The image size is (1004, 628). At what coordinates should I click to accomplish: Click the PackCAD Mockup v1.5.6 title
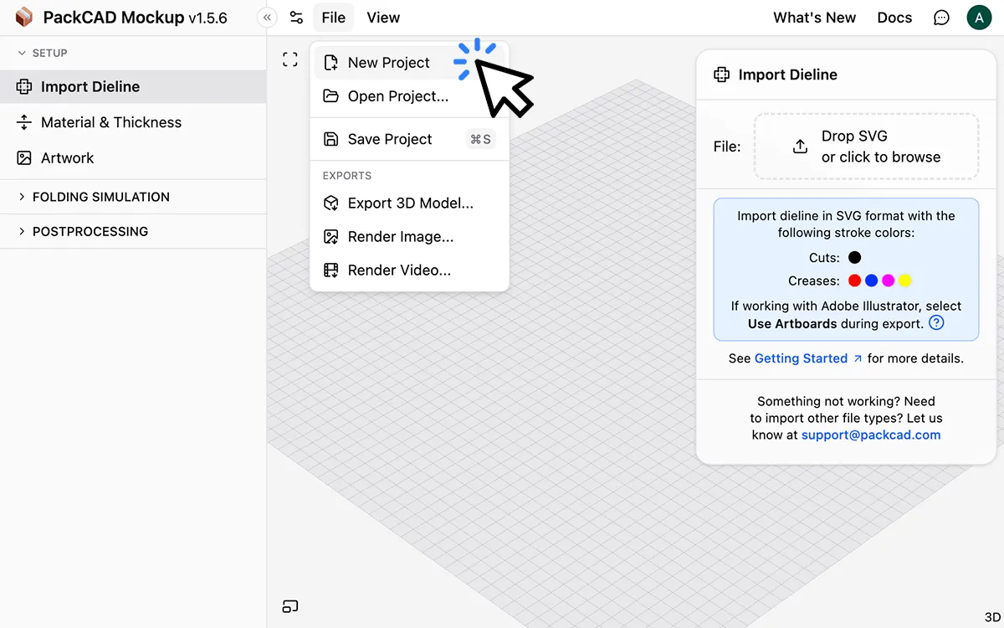coord(135,18)
